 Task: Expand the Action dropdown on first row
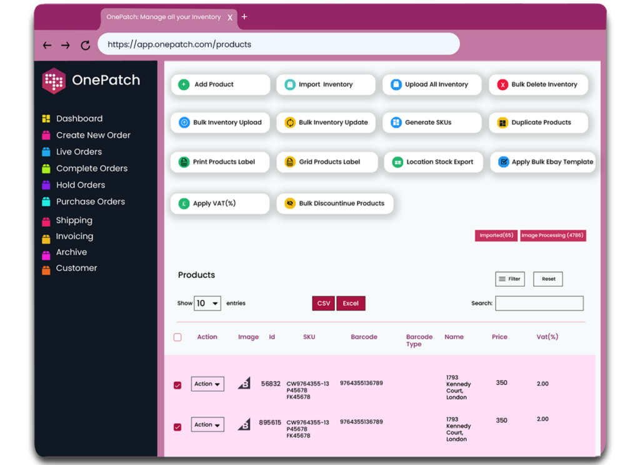tap(207, 384)
